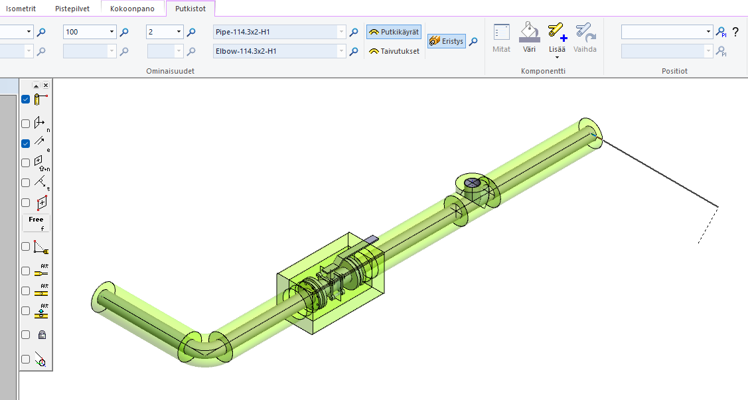Expand the dropdown showing value 2
Screen dimensions: 748x400
(179, 32)
